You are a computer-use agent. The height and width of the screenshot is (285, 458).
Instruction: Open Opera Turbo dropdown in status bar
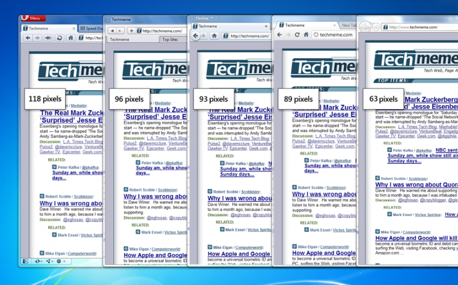click(60, 261)
